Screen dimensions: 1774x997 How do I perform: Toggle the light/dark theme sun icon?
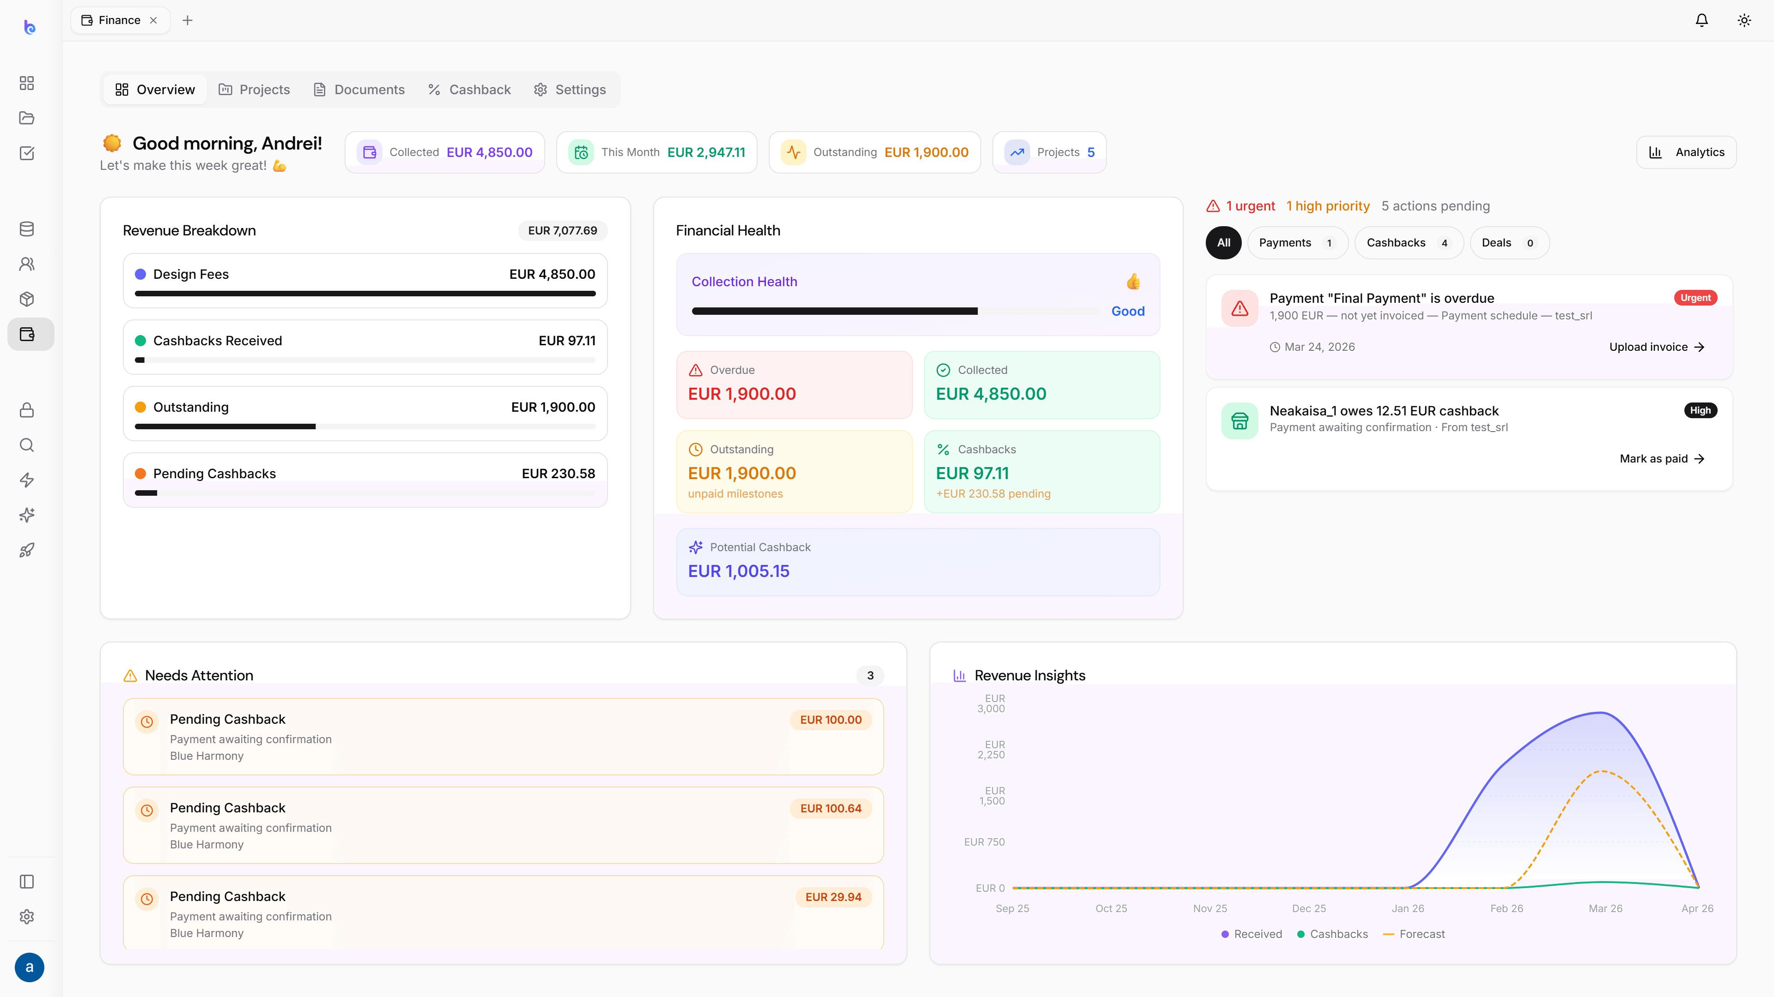[x=1744, y=20]
